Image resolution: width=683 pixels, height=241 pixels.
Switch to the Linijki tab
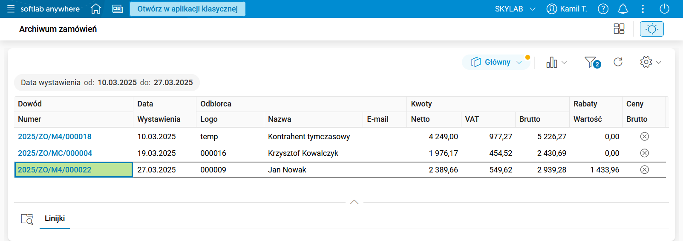(55, 218)
